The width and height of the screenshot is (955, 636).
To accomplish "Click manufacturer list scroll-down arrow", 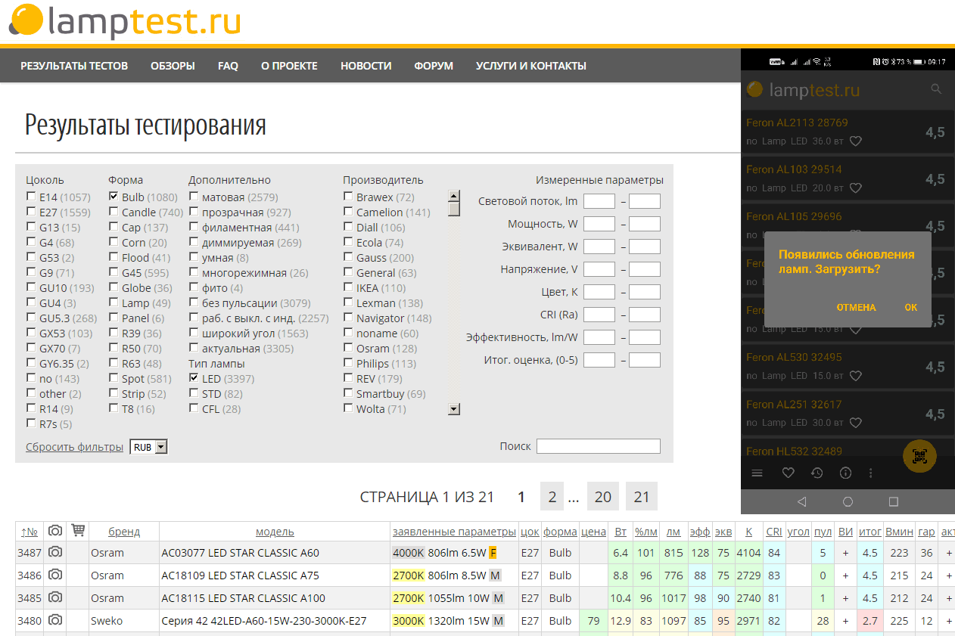I will coord(454,409).
